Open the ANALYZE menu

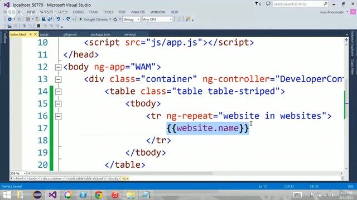138,12
